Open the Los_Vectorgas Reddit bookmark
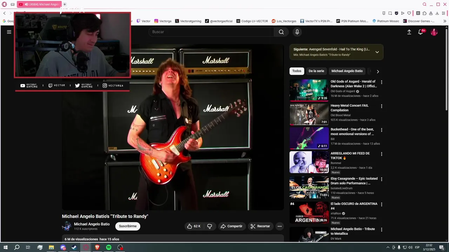Viewport: 449px width, 252px height. coord(284,21)
